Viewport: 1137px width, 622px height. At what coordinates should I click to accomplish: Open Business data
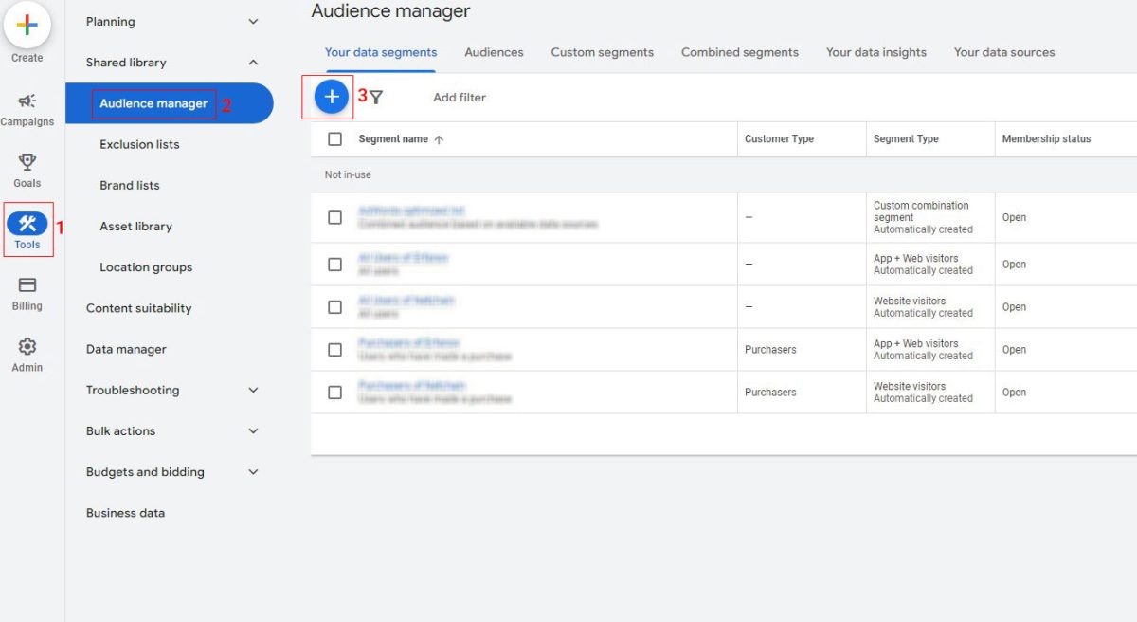pyautogui.click(x=125, y=513)
